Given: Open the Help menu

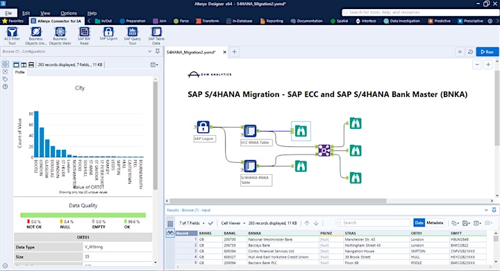Looking at the screenshot, I should click(x=92, y=13).
